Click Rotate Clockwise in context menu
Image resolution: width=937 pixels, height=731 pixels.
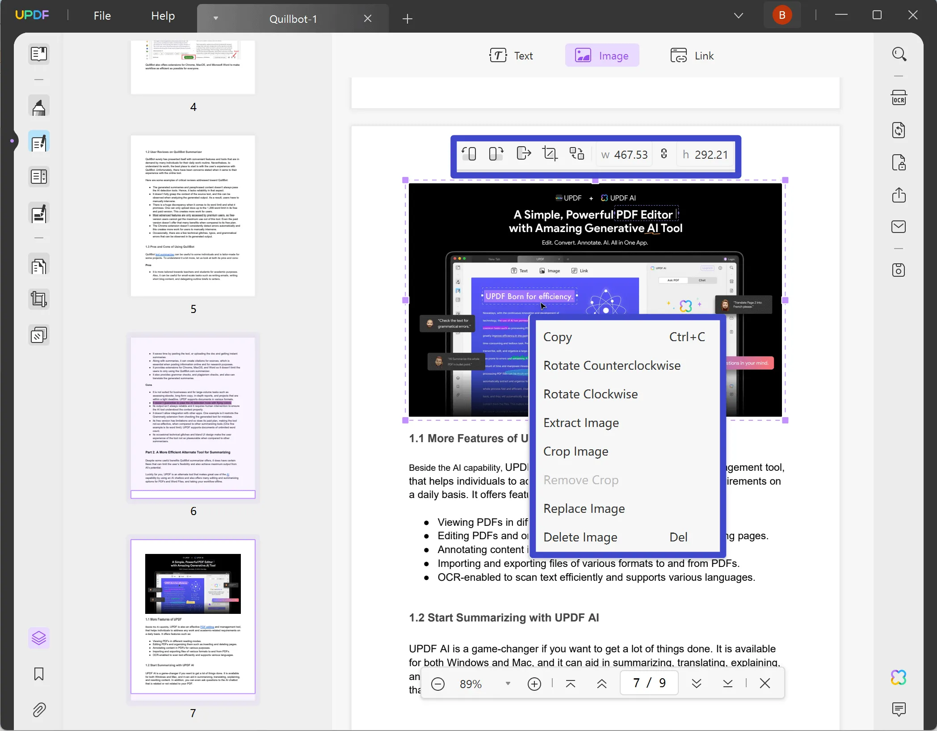click(590, 393)
